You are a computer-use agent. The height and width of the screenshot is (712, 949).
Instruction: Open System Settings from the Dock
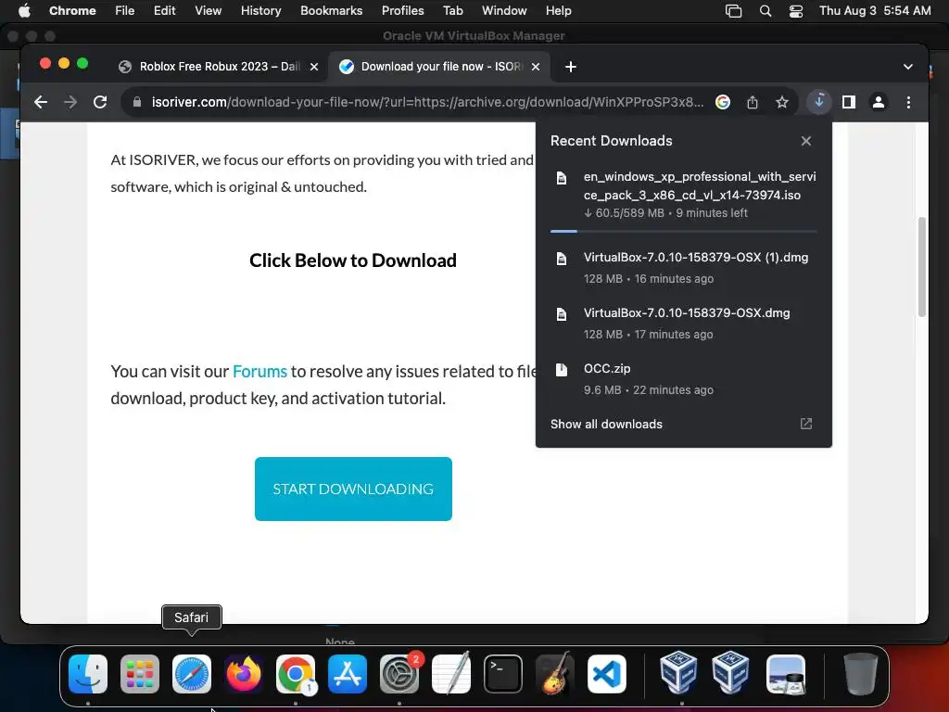coord(399,674)
